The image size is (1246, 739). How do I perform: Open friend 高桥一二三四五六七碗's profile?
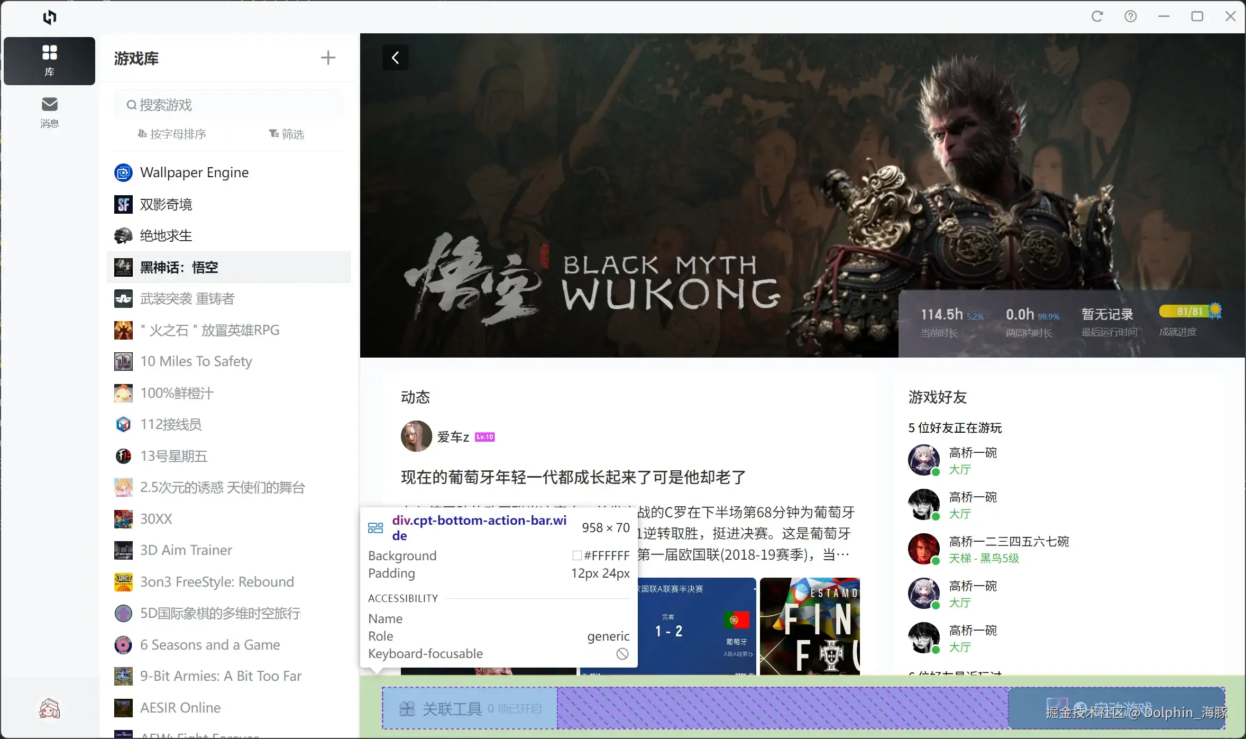[1008, 541]
